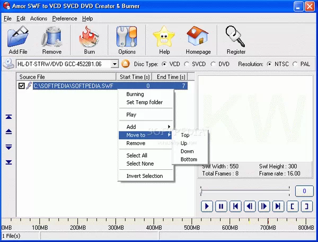
Task: Open Options tools icon
Action: 127,37
